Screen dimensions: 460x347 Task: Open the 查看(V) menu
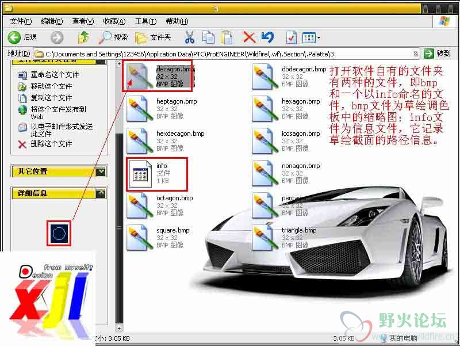[x=83, y=21]
